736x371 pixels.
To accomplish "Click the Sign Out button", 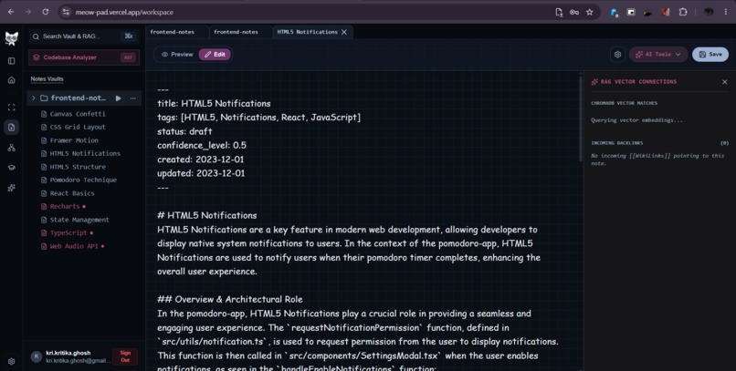I will (125, 356).
